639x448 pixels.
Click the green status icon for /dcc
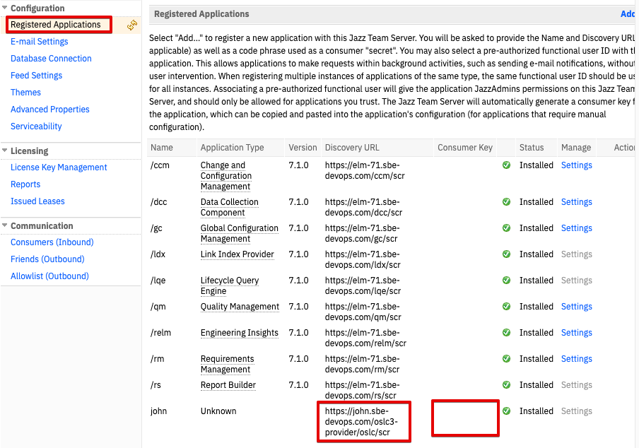[x=506, y=202]
